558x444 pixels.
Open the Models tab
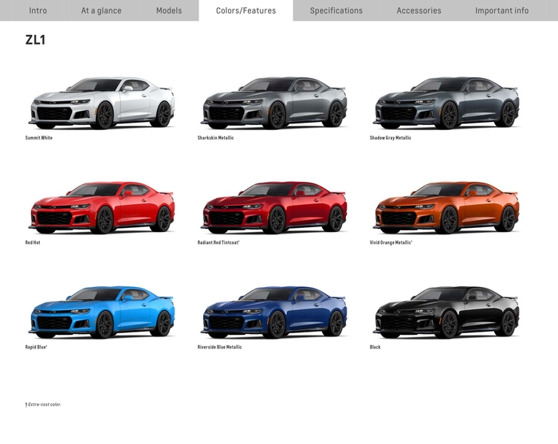click(169, 10)
